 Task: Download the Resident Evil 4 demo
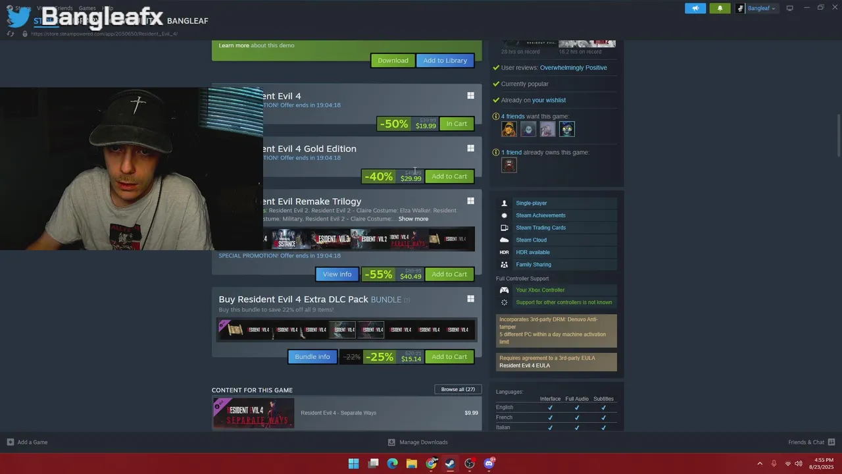[393, 61]
